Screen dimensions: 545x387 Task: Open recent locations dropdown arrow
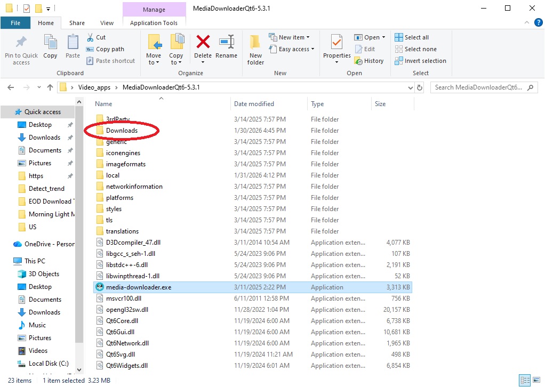point(39,87)
